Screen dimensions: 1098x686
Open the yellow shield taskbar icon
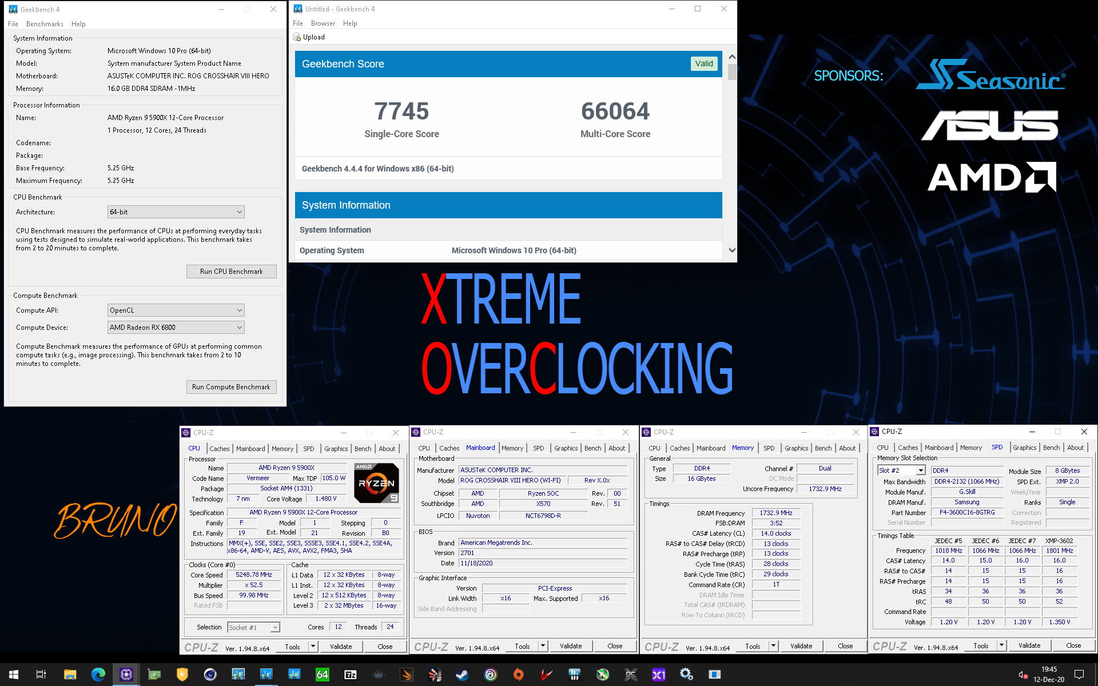(x=182, y=675)
